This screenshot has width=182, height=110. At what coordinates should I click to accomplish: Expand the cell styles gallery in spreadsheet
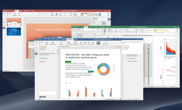174,31
